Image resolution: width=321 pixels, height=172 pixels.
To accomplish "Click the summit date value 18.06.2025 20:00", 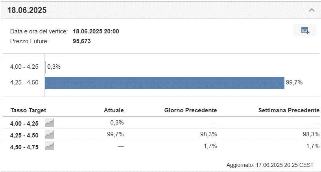I will (96, 31).
